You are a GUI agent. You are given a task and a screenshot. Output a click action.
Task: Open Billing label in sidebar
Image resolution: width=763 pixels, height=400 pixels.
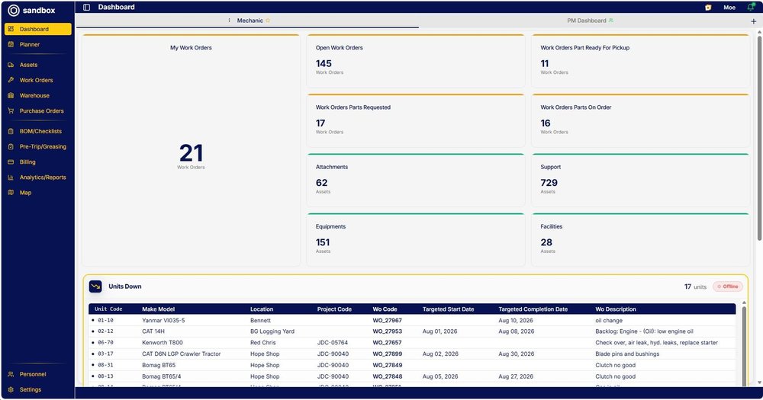(x=27, y=162)
